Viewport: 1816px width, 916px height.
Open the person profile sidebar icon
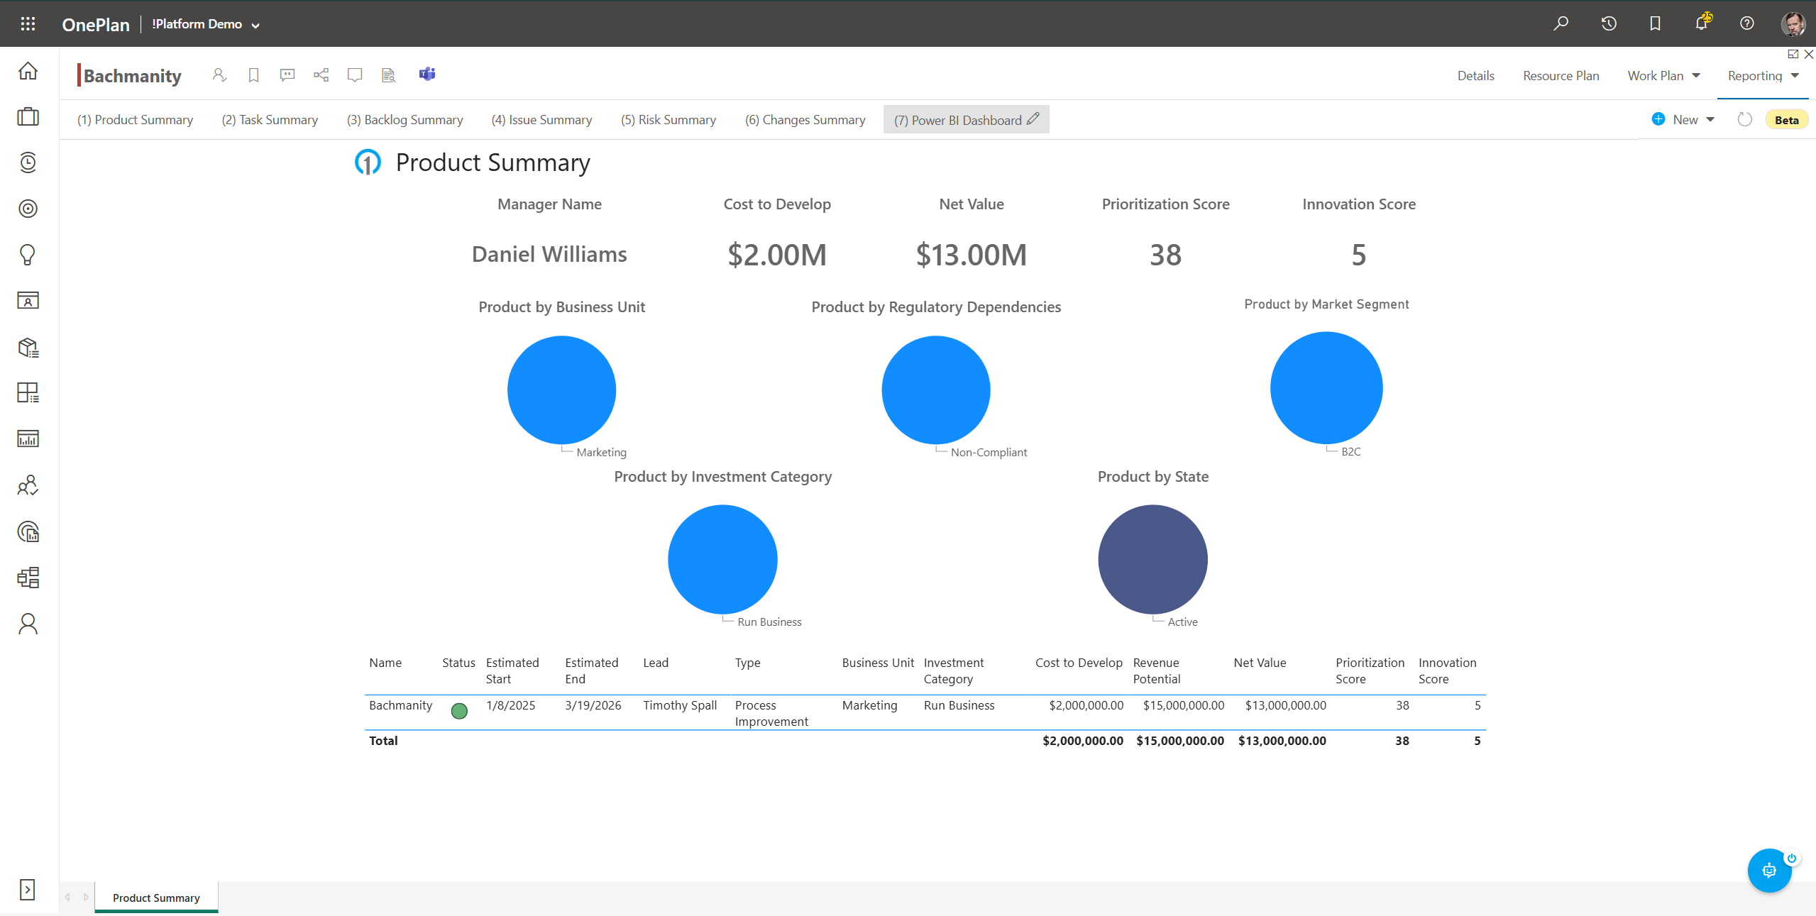[28, 624]
